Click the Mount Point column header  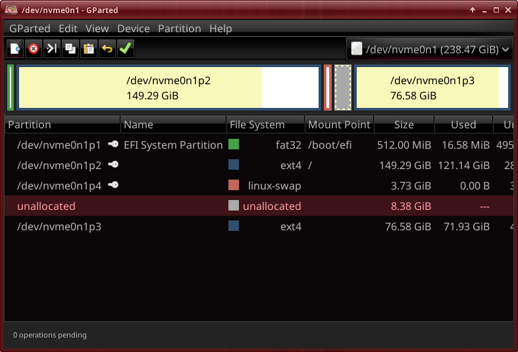click(x=339, y=124)
